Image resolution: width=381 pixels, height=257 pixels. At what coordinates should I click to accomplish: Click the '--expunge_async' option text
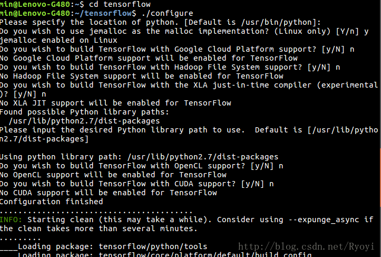(x=324, y=220)
